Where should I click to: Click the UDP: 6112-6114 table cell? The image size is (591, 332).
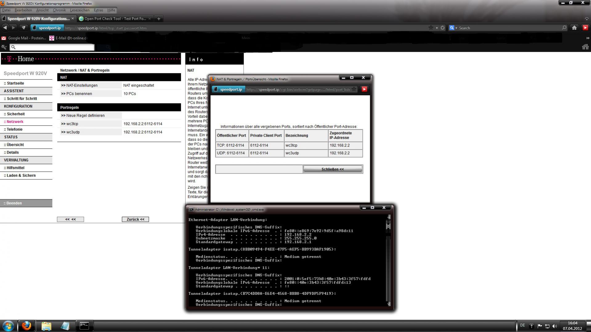(232, 153)
